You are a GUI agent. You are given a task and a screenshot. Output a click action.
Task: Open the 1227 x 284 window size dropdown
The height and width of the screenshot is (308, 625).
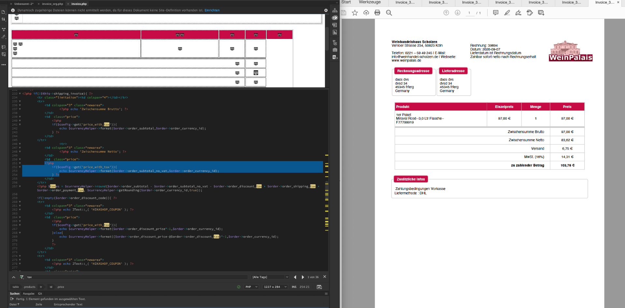(275, 287)
